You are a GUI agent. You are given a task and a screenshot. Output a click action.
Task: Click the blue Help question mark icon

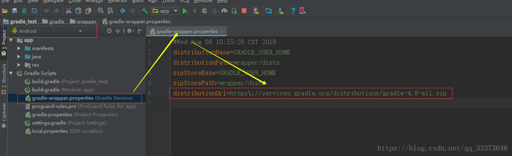[x=293, y=11]
